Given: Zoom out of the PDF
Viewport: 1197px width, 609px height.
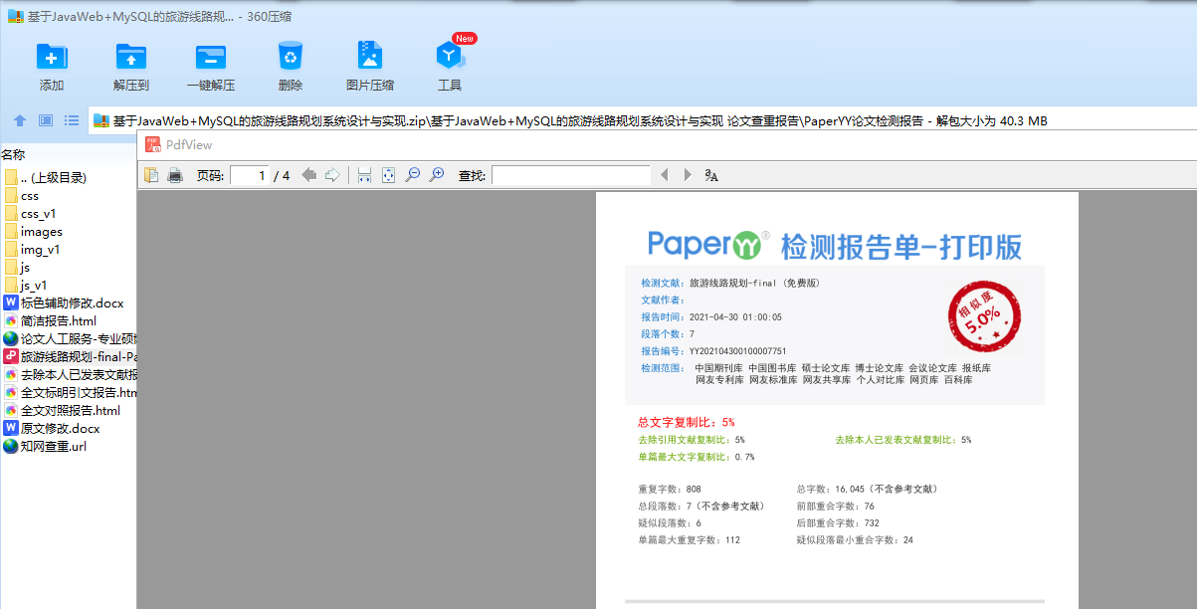Looking at the screenshot, I should pyautogui.click(x=412, y=175).
